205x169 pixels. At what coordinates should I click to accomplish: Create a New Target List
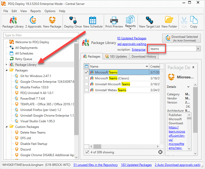pos(149,22)
